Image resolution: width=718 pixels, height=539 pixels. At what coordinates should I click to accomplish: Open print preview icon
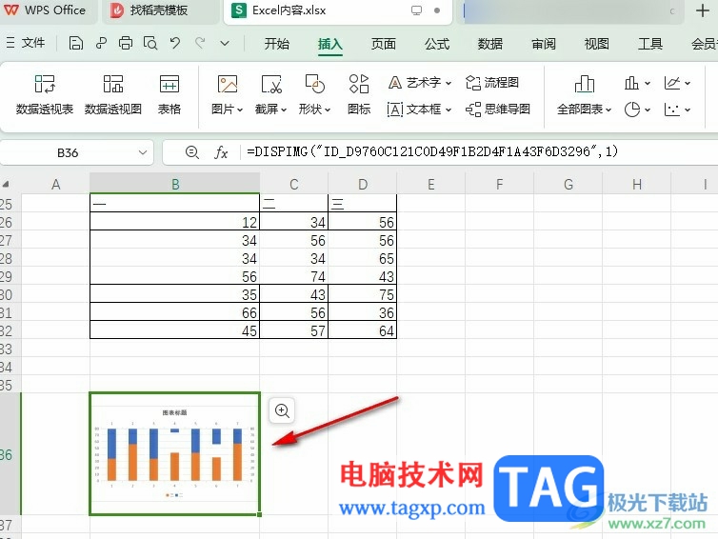click(x=150, y=43)
